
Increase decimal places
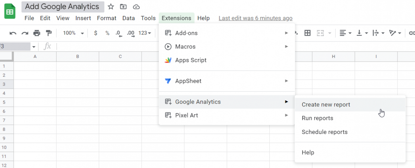(x=131, y=33)
